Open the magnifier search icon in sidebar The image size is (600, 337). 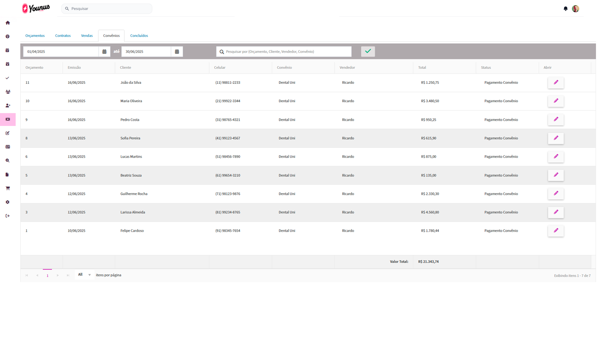coord(7,161)
